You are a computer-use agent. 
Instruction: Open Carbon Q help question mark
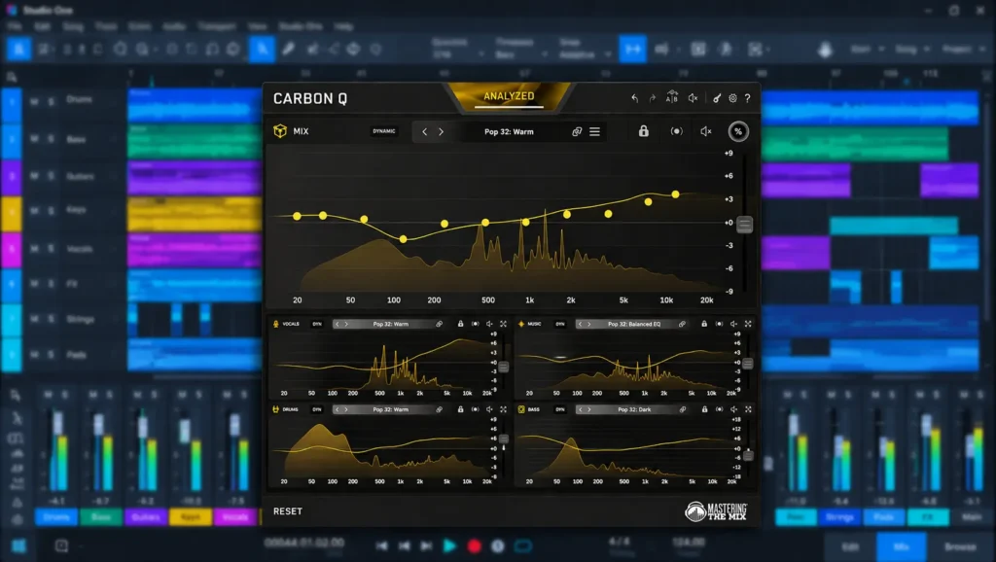point(748,98)
